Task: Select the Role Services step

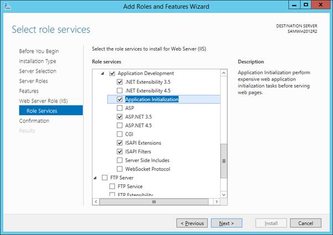Action: 51,110
